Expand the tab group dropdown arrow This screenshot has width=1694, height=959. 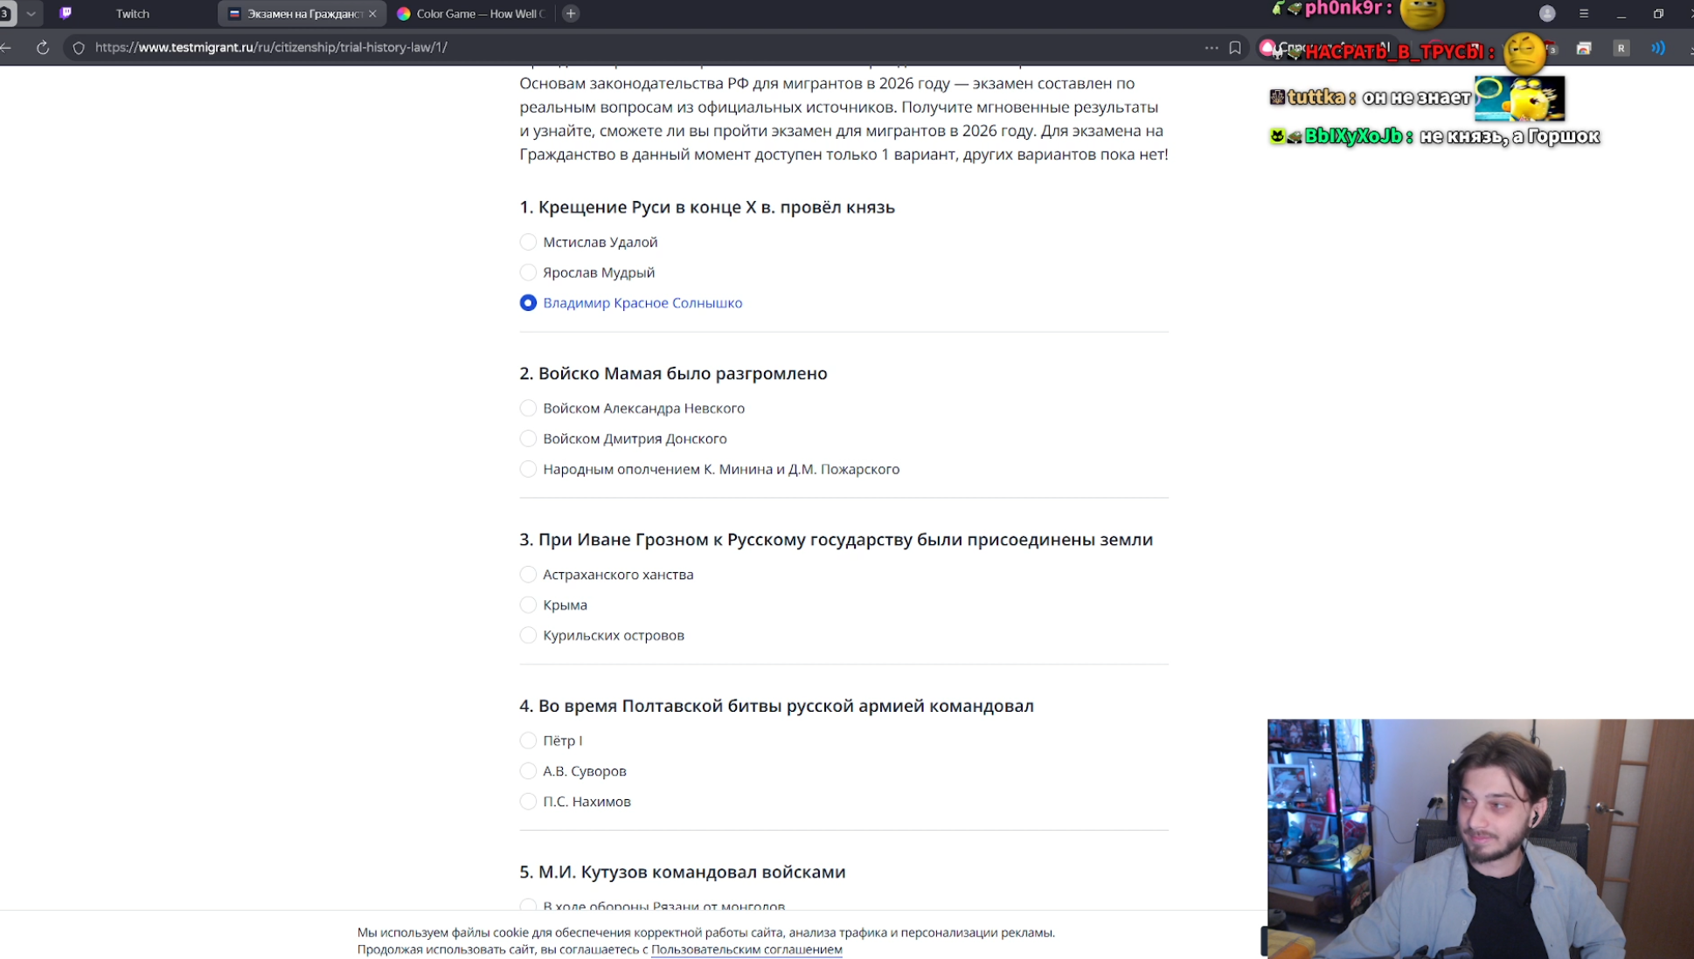pyautogui.click(x=31, y=14)
